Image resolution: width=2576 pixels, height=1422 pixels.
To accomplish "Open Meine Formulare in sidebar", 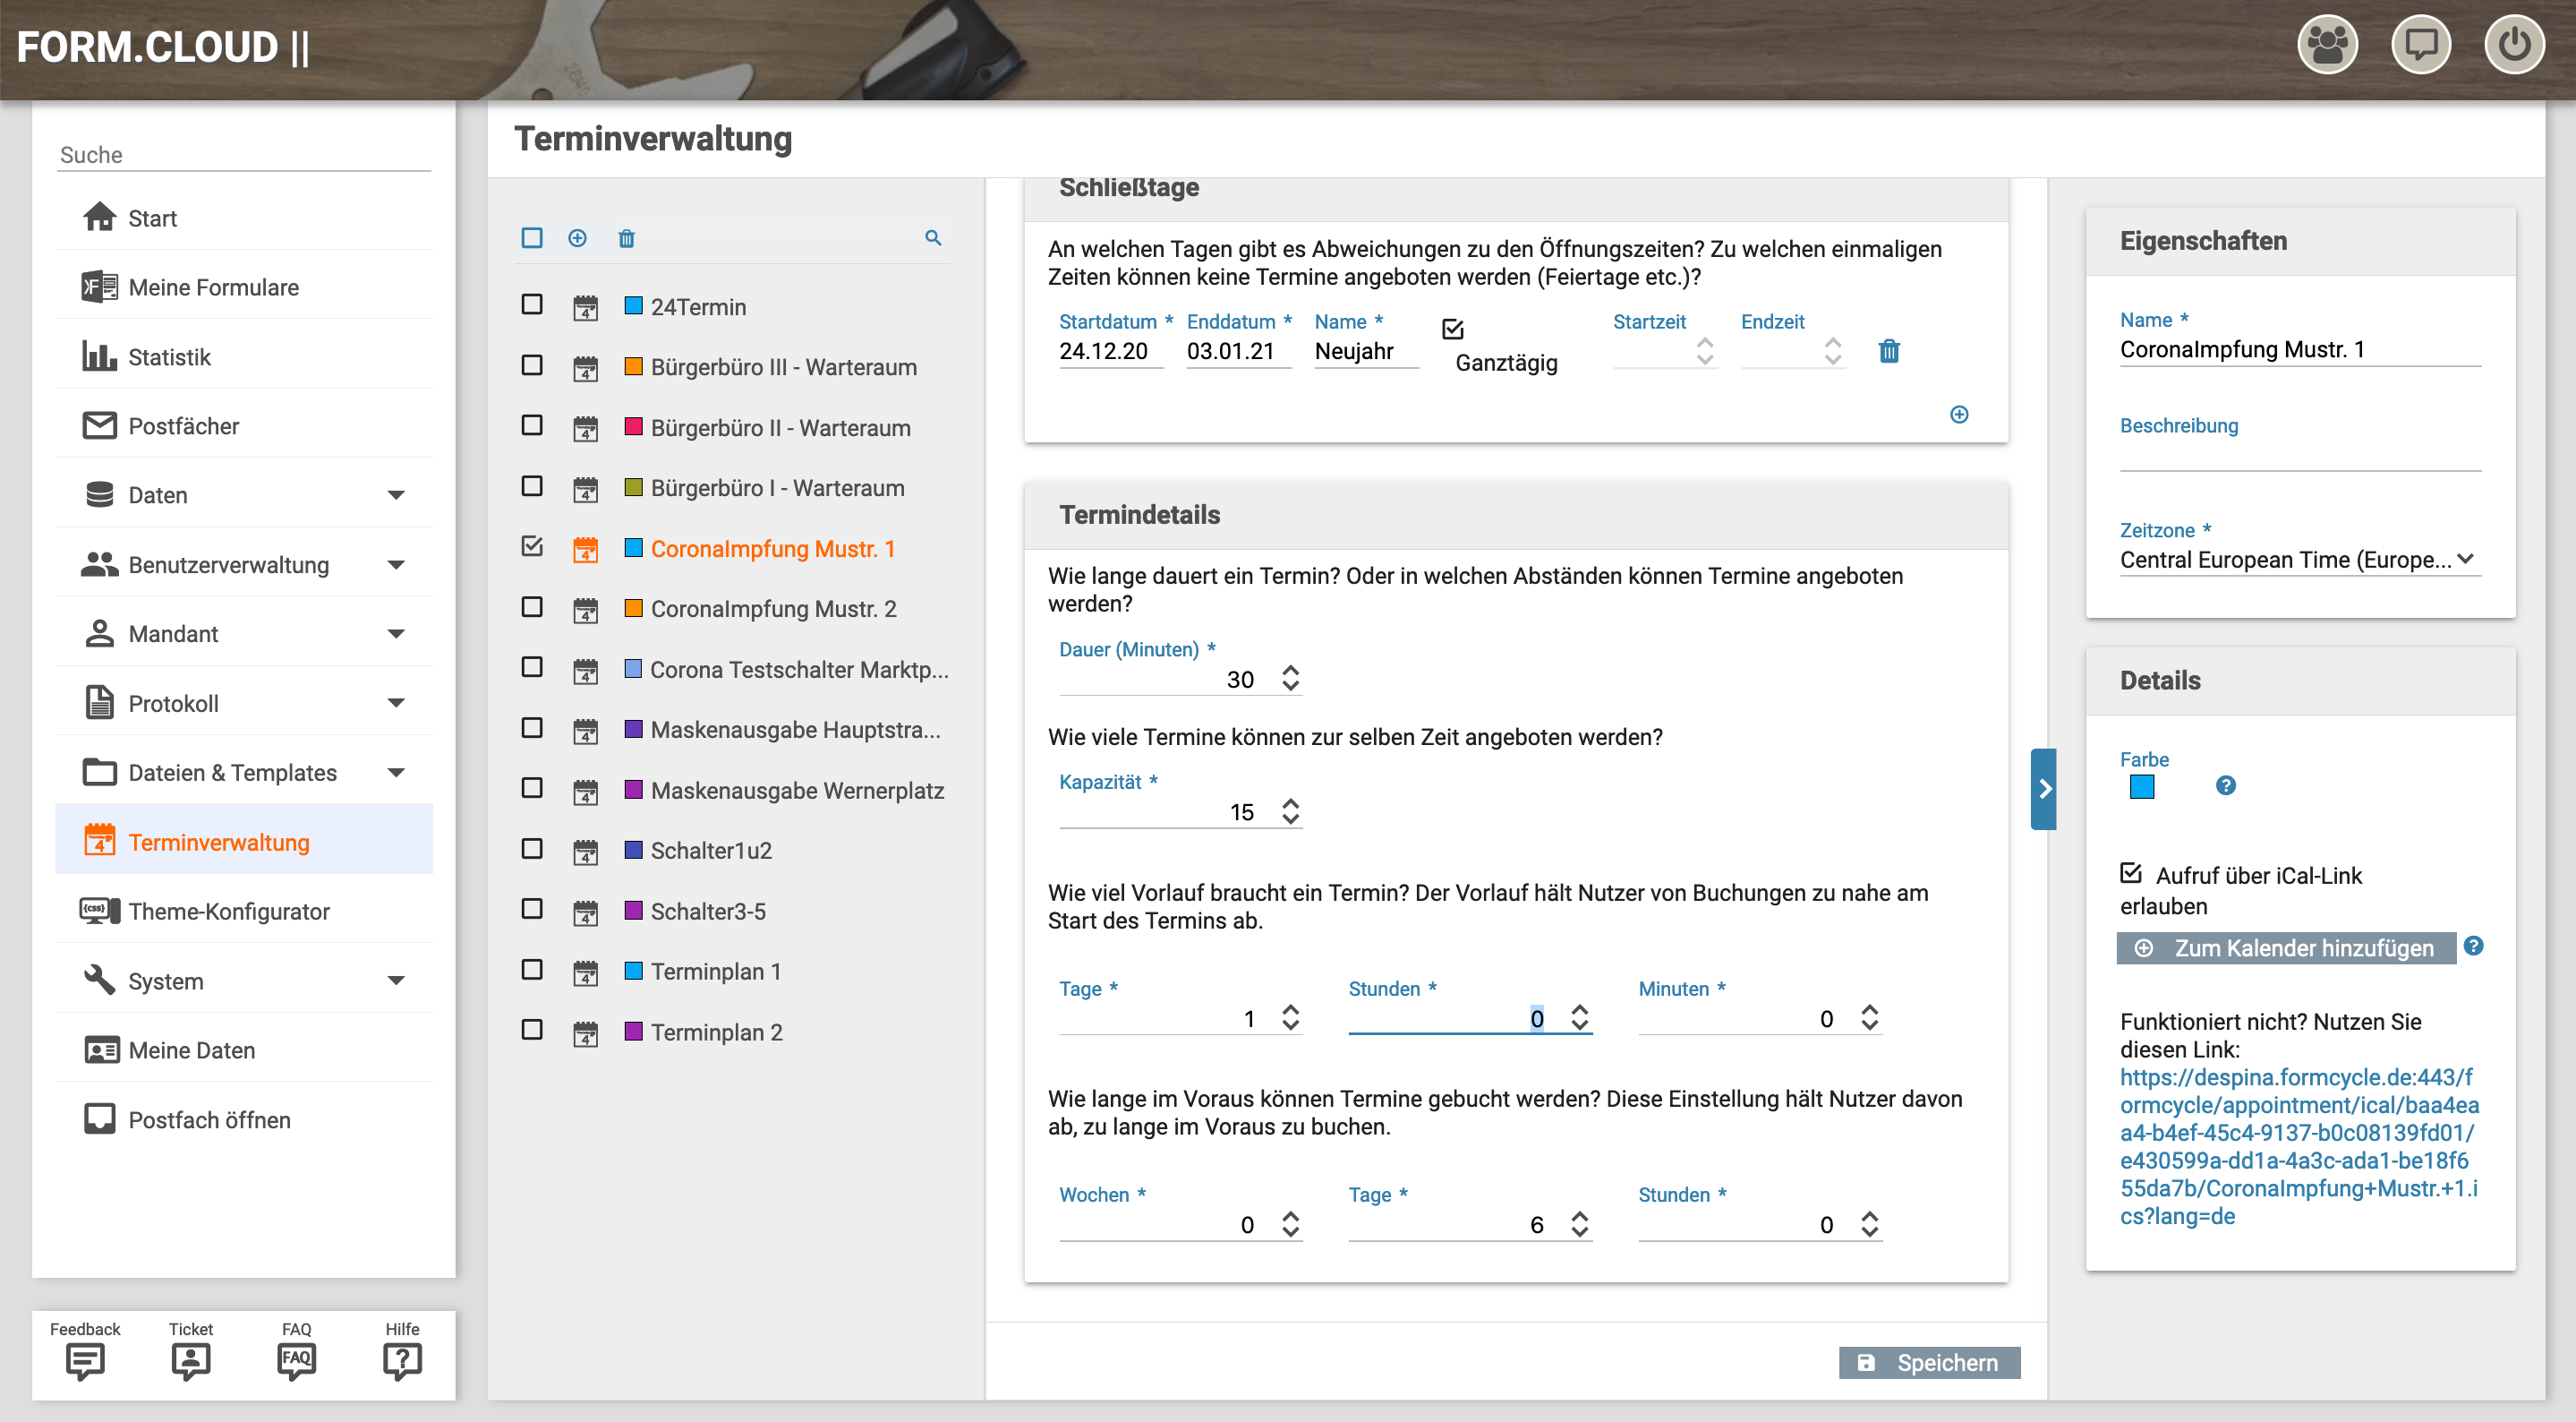I will pyautogui.click(x=244, y=287).
